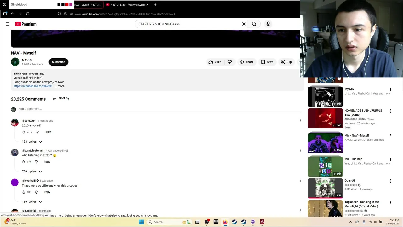Open more options for Mix - Hip-hop
Viewport: 403px width, 227px height.
[x=390, y=160]
